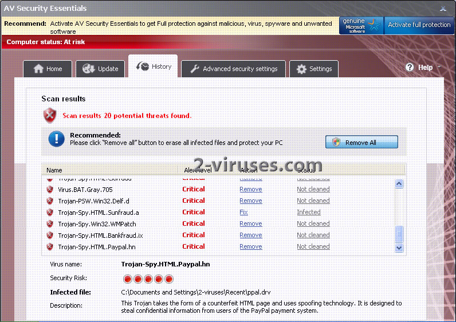Select the Trojan-Spy.HTML.Bankfraud.ix row name
The height and width of the screenshot is (322, 456).
[100, 235]
